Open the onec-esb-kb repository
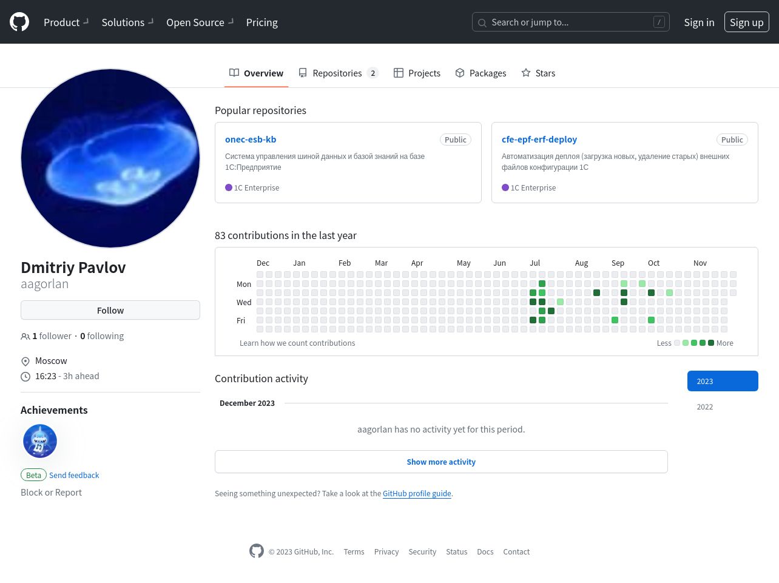Image resolution: width=779 pixels, height=583 pixels. [251, 140]
